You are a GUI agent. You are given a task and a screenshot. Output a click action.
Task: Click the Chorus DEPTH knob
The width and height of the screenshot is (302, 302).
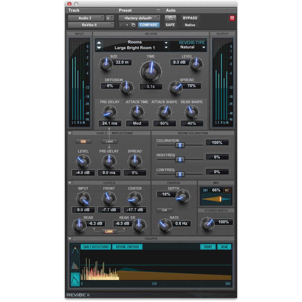pos(182,197)
